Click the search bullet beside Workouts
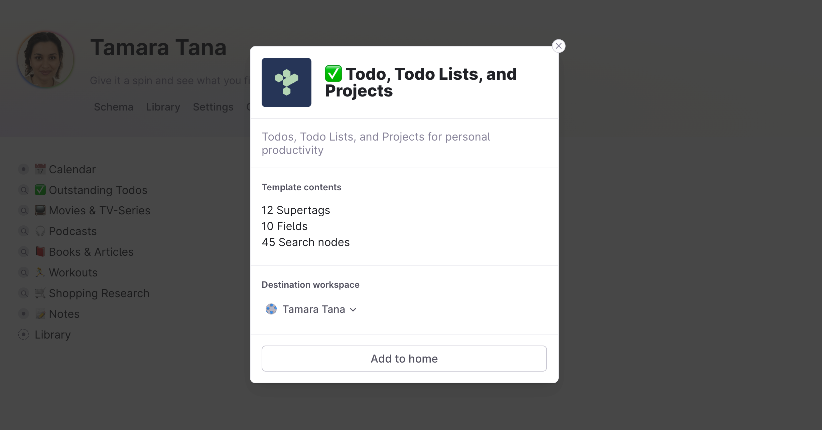Screen dimensions: 822x430 (24, 272)
